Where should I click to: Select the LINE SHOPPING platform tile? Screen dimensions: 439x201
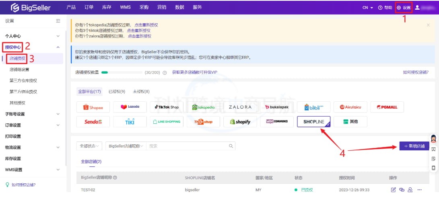[x=167, y=122]
